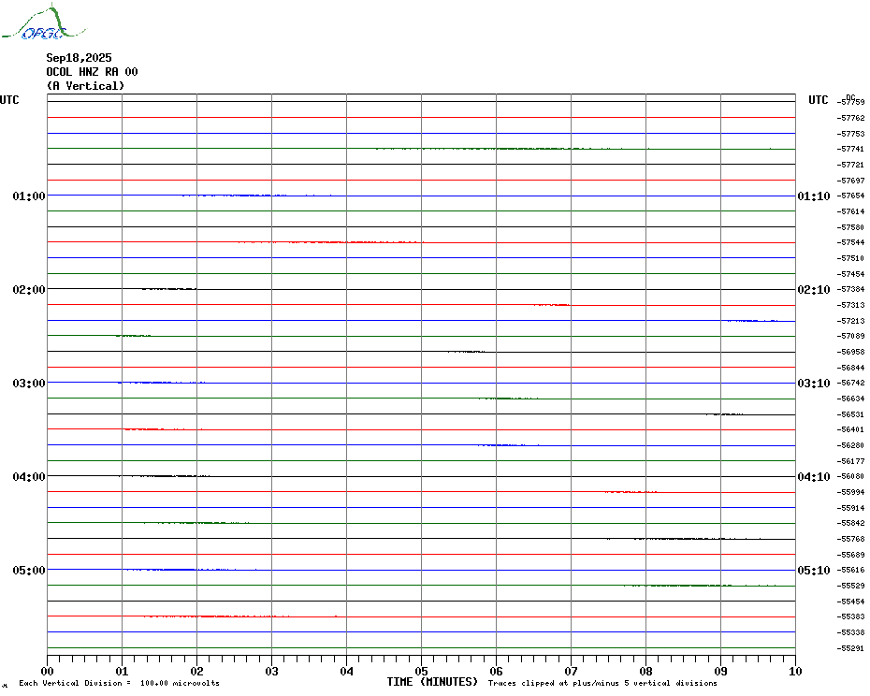Click the DC value -55616

point(850,570)
